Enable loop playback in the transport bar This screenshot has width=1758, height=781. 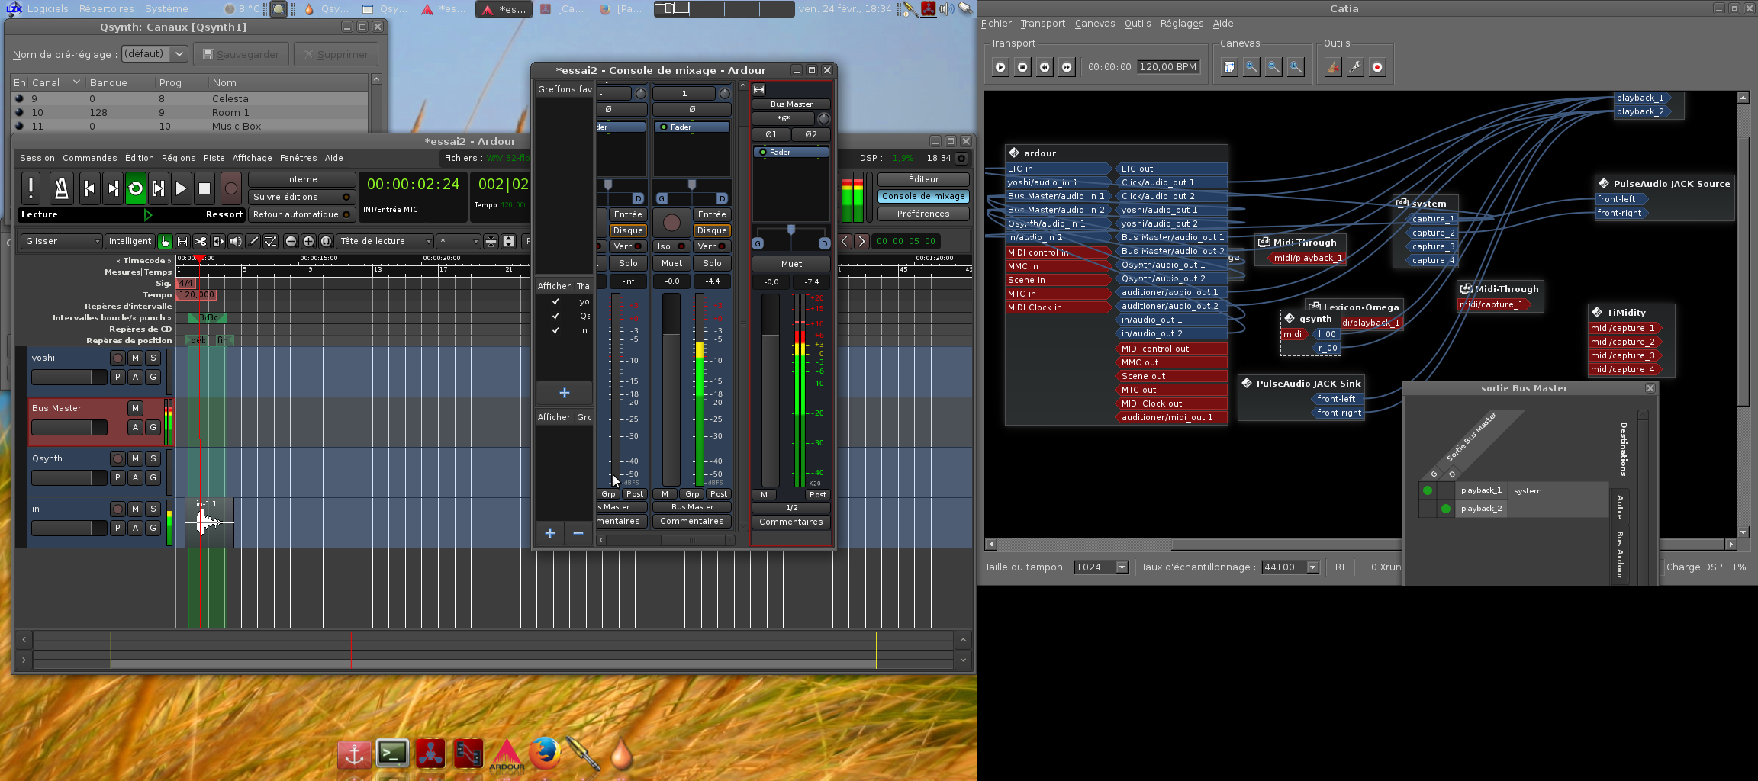135,188
